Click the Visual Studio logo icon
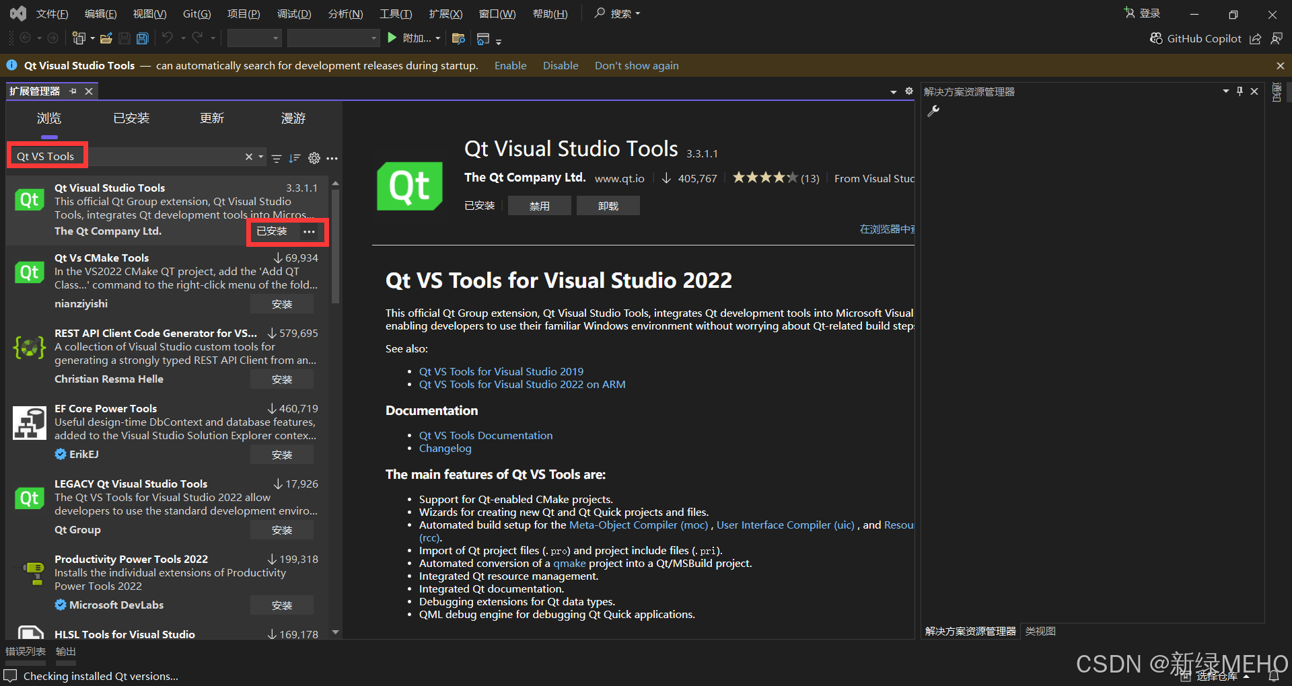 18,13
